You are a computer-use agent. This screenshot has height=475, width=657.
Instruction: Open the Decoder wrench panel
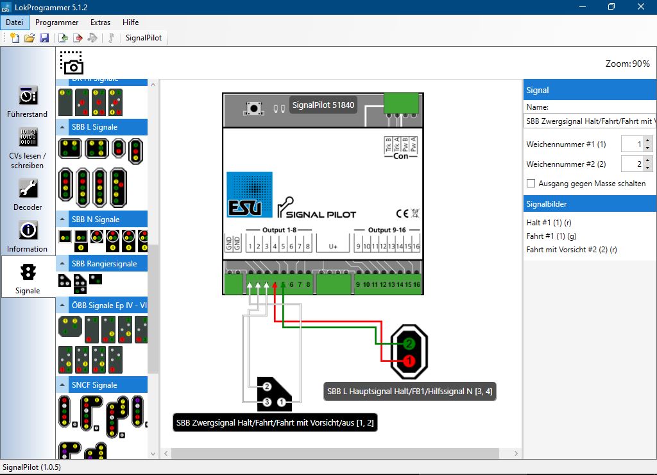coord(28,194)
